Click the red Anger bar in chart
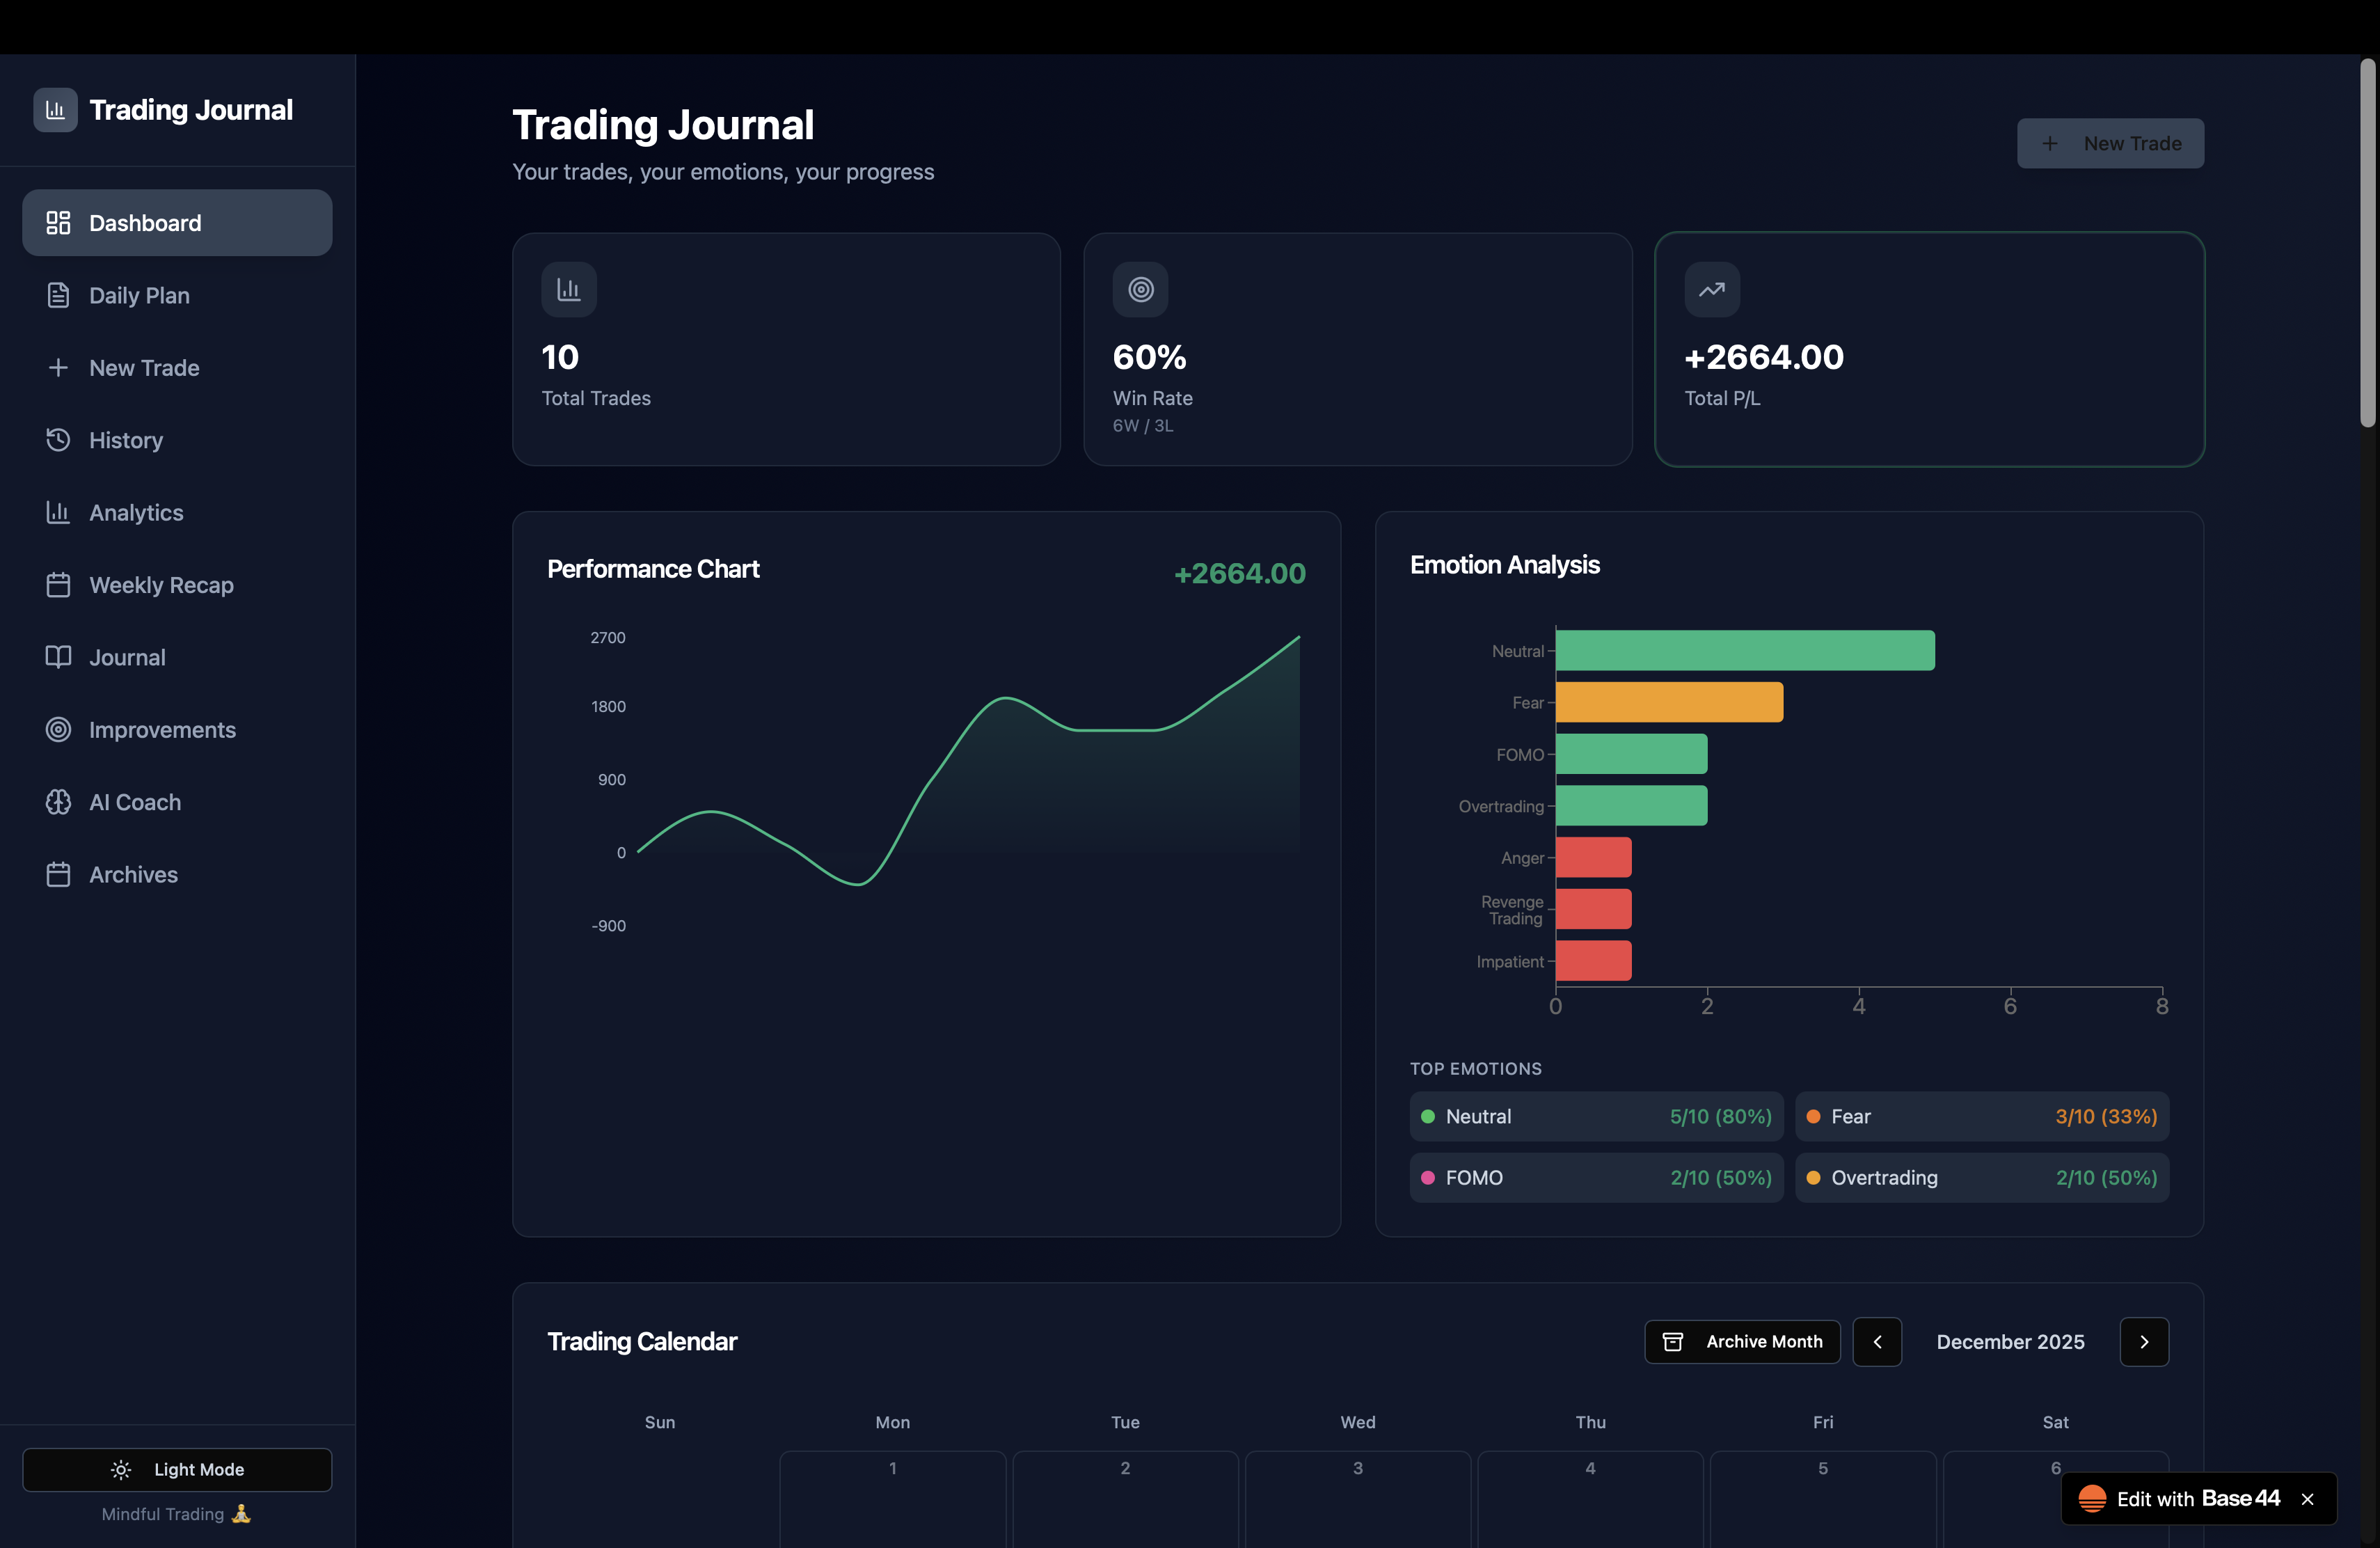The width and height of the screenshot is (2380, 1548). [x=1593, y=857]
